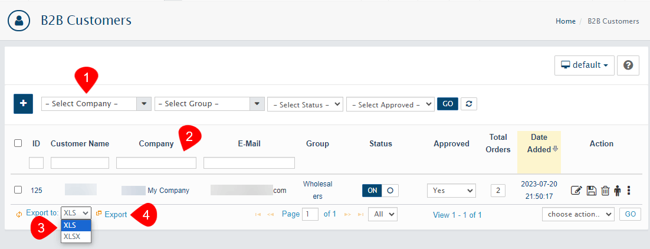Click the refresh filter icon next to GO
This screenshot has width=650, height=249.
click(468, 104)
